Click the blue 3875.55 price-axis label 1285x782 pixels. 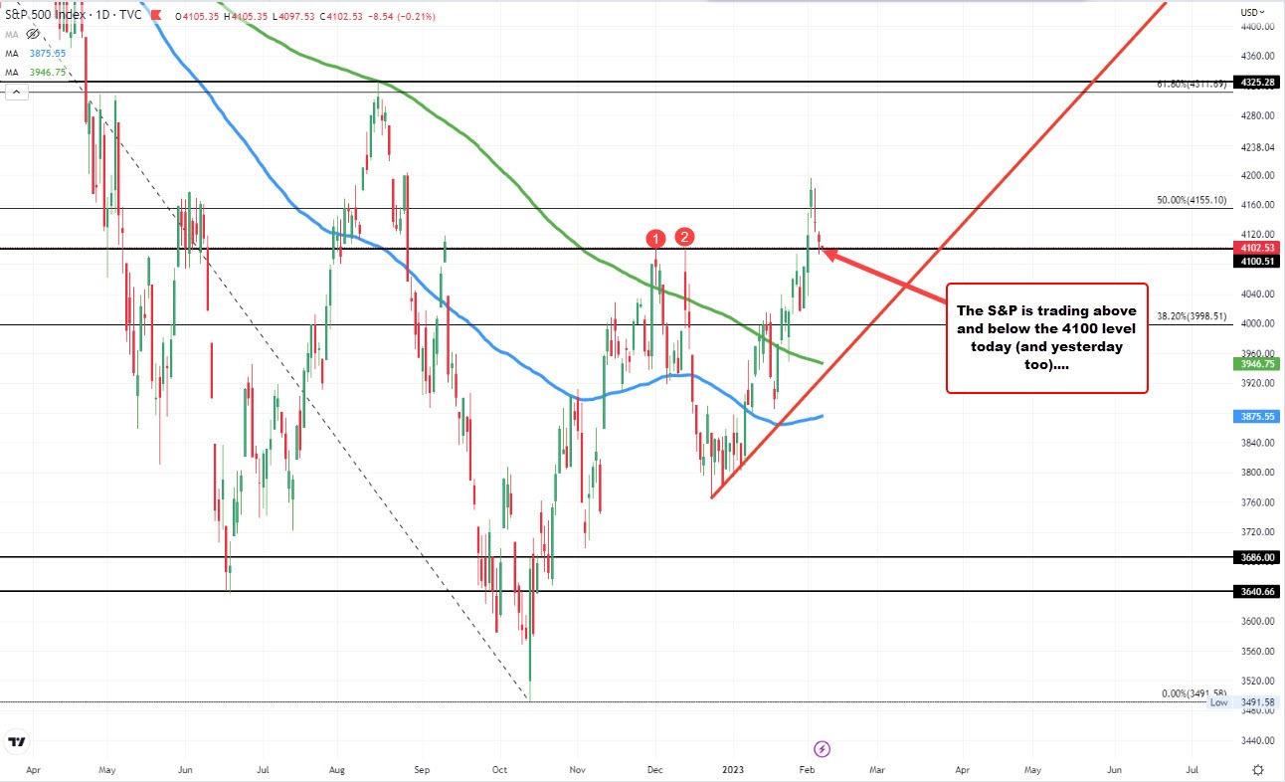coord(1257,417)
